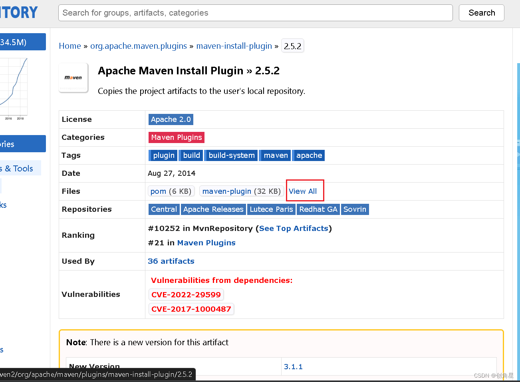This screenshot has height=382, width=520.
Task: Open the Central repository link
Action: pos(164,209)
